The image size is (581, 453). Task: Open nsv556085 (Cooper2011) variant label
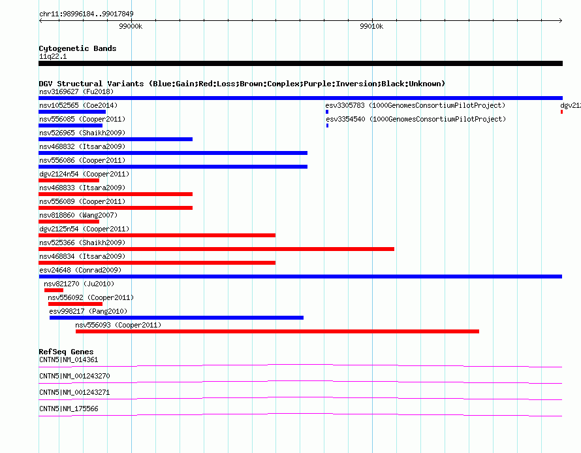click(82, 119)
